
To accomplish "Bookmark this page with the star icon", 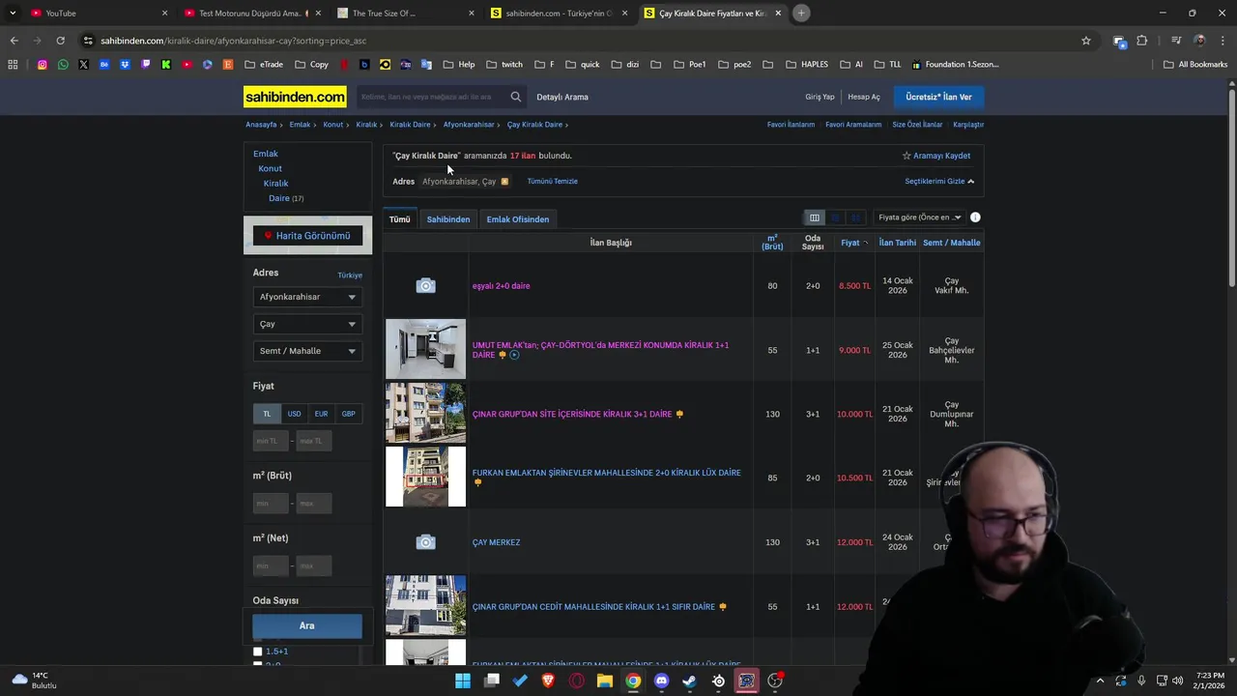I will tap(1086, 41).
